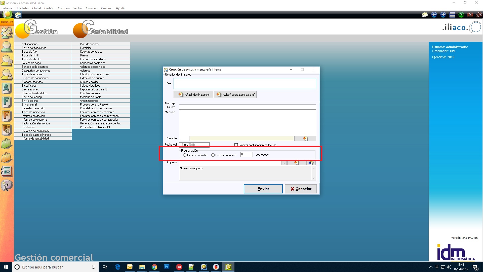Open Visor extractos Norma 43
This screenshot has width=483, height=272.
pos(101,127)
